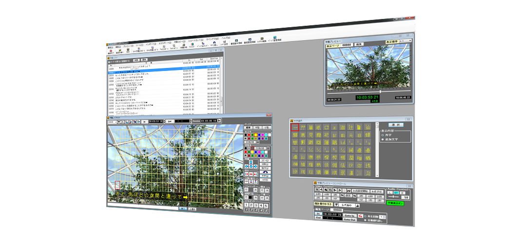521x243 pixels.
Task: Open 番組基本情報 toolbar icon
Action: [x=236, y=42]
